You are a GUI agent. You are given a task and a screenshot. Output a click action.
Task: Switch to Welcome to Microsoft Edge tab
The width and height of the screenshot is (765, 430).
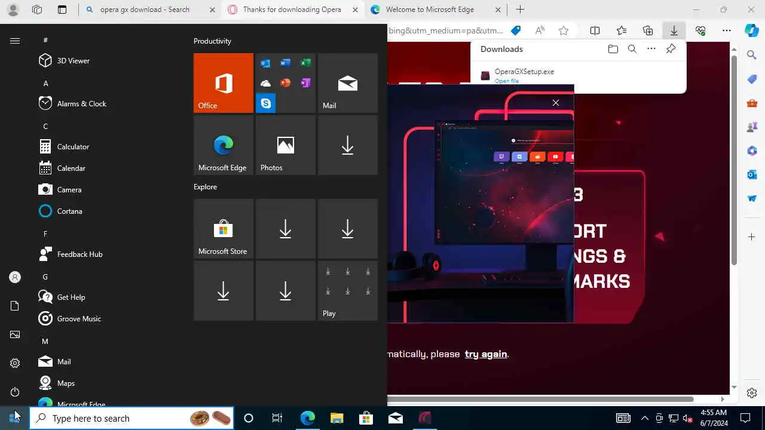tap(434, 10)
